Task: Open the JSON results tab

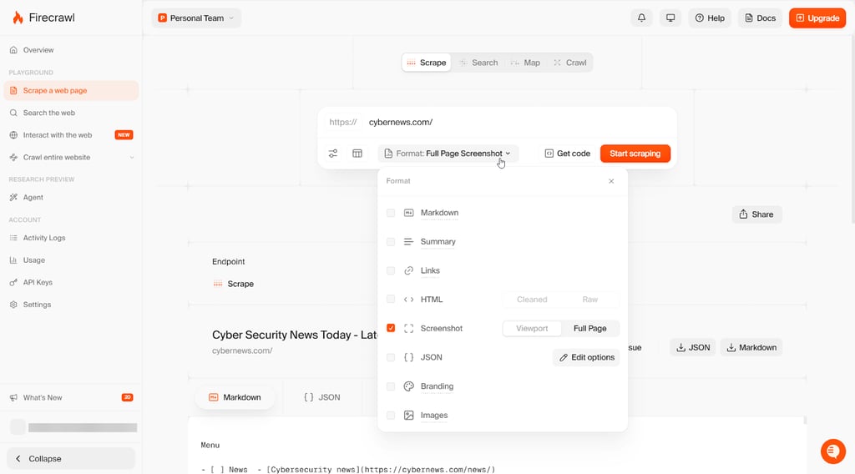Action: click(322, 397)
